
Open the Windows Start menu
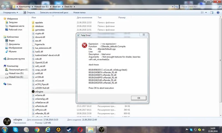tap(4, 130)
